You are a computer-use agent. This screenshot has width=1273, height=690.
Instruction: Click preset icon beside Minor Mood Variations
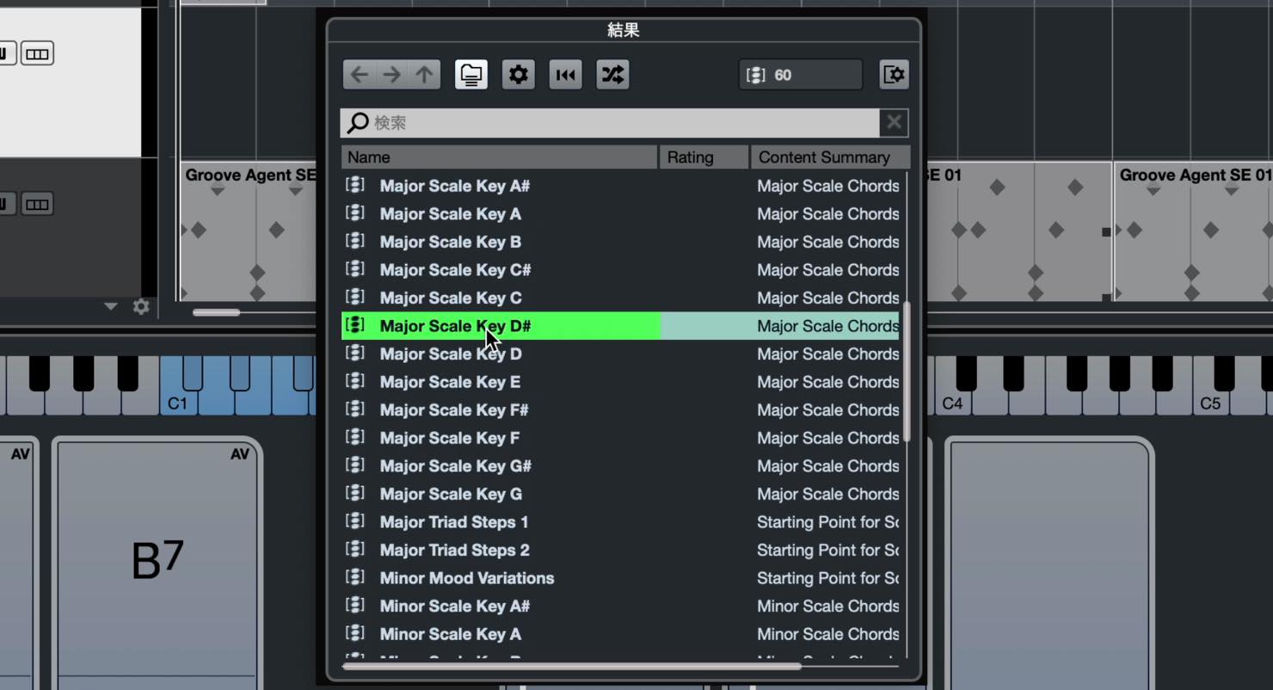click(x=355, y=577)
